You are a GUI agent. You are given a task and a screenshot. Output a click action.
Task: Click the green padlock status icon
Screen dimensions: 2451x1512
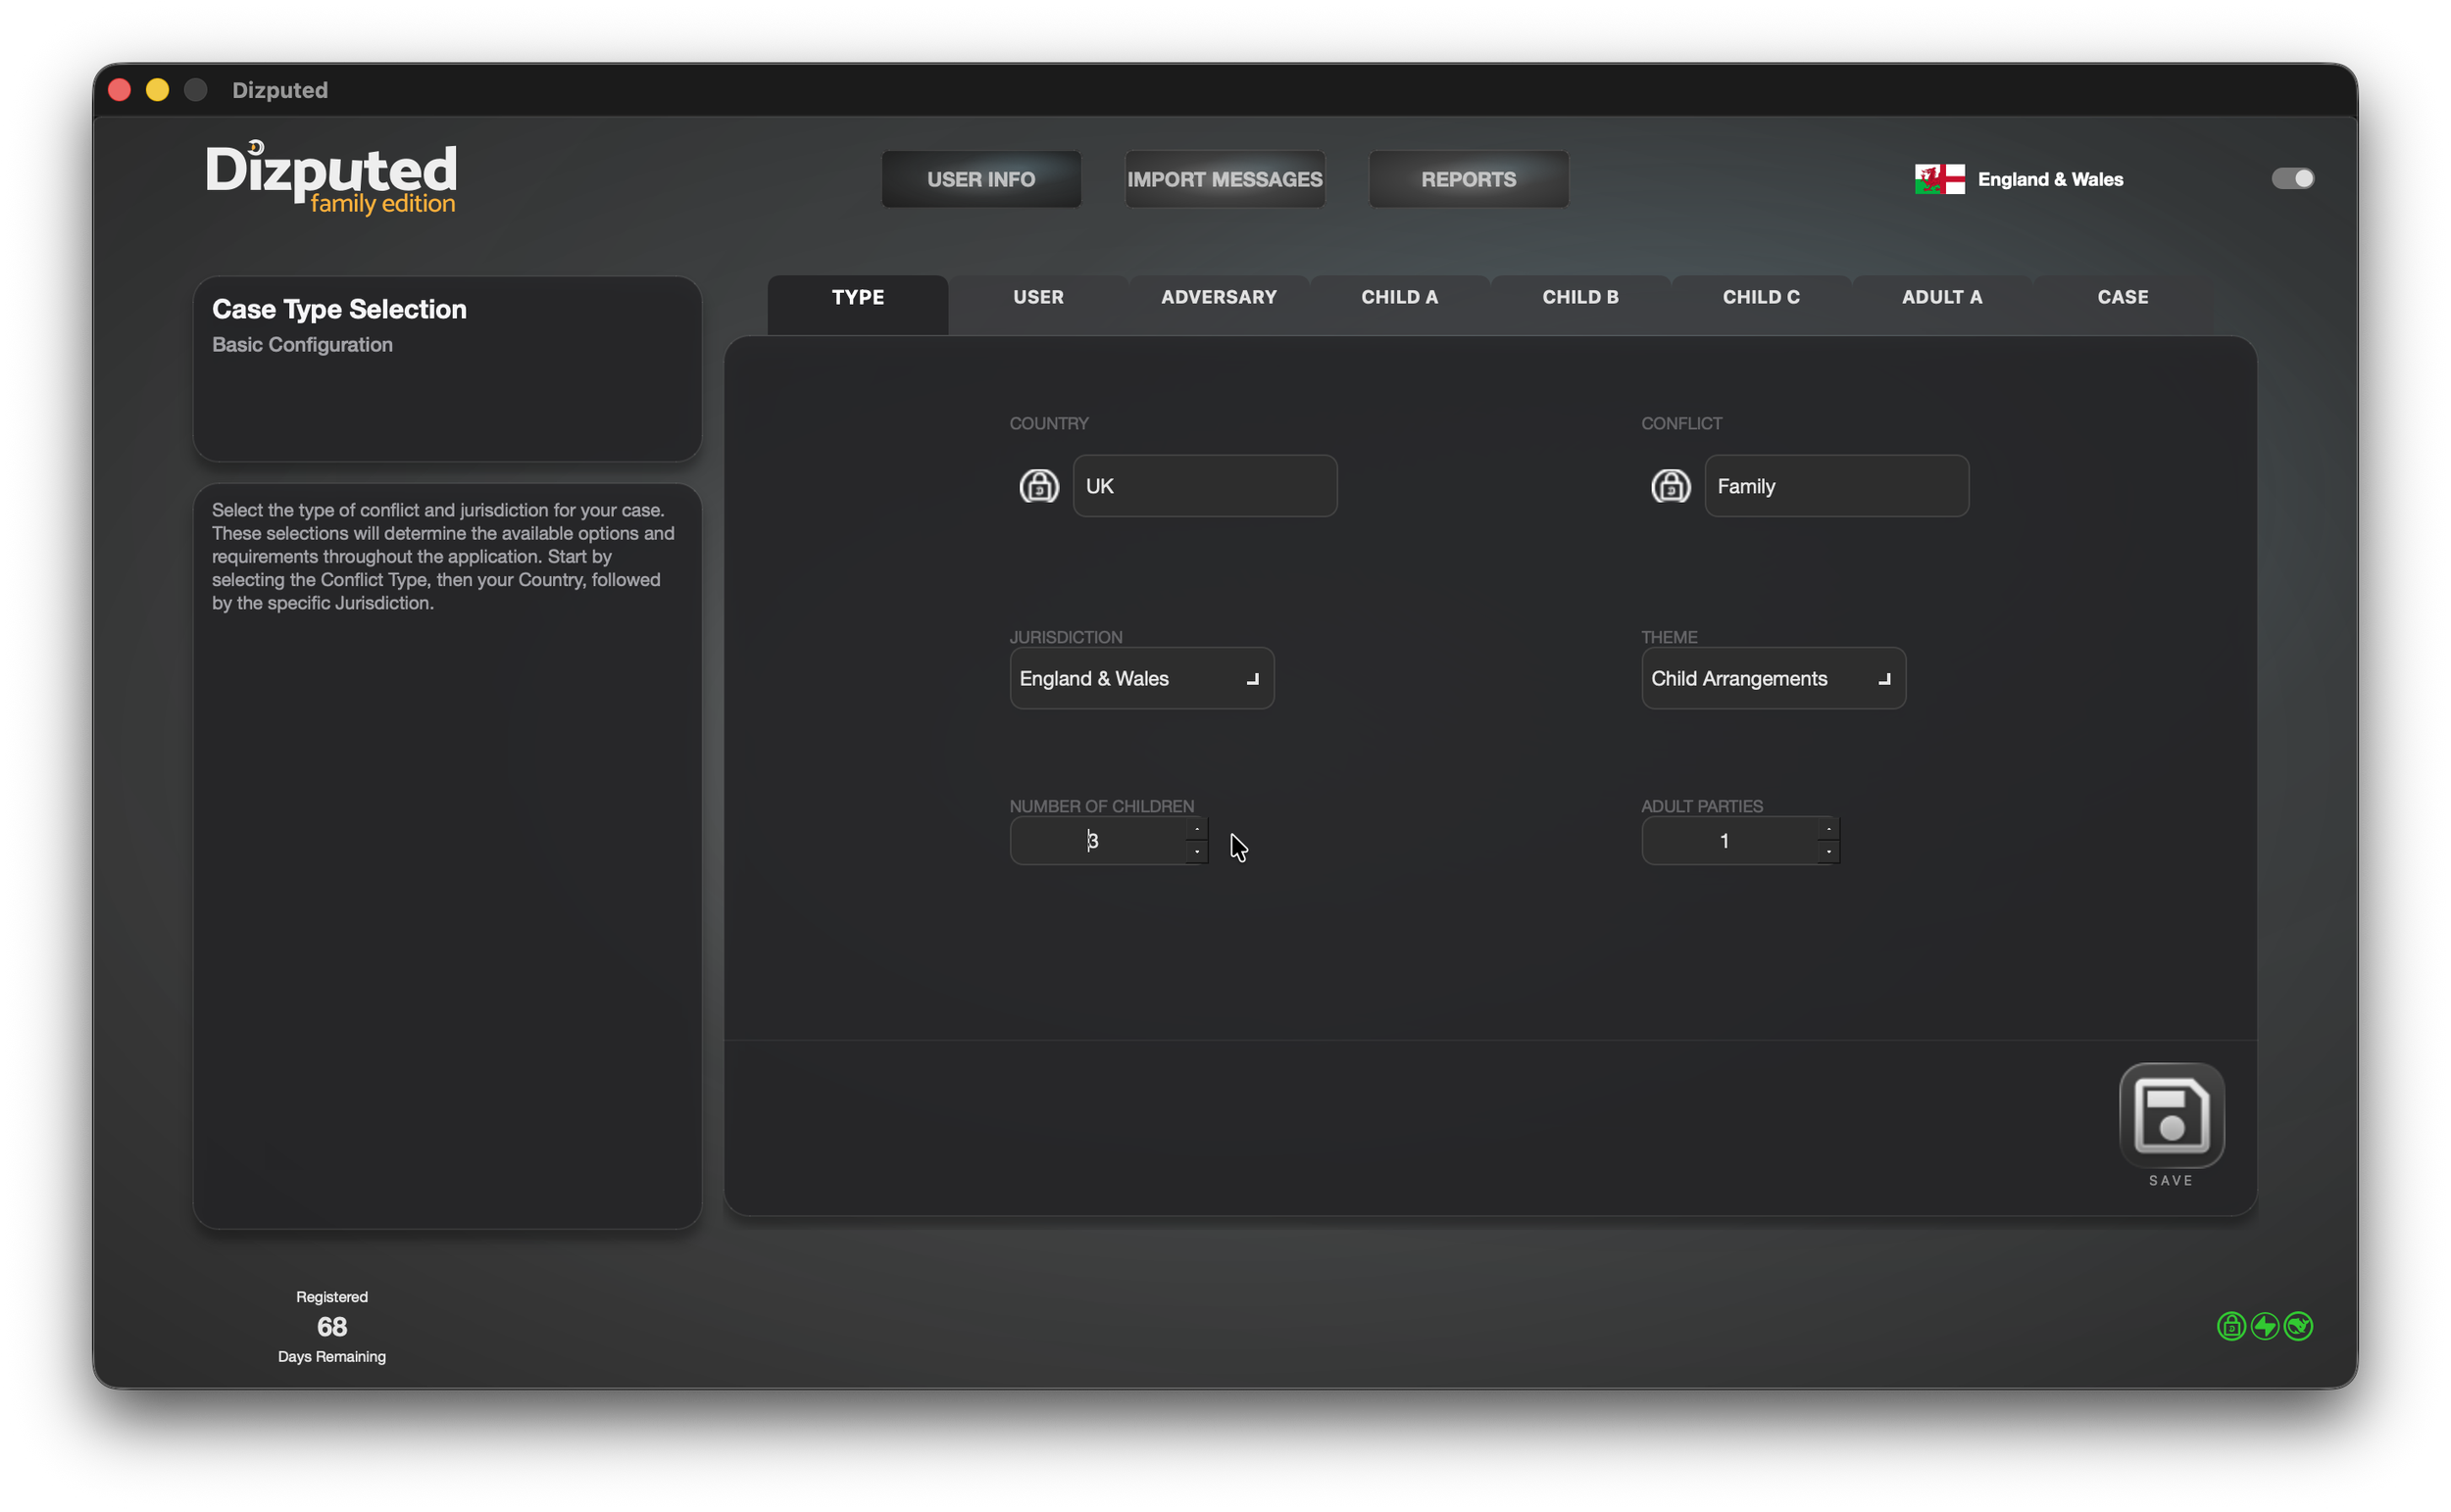tap(2231, 1326)
